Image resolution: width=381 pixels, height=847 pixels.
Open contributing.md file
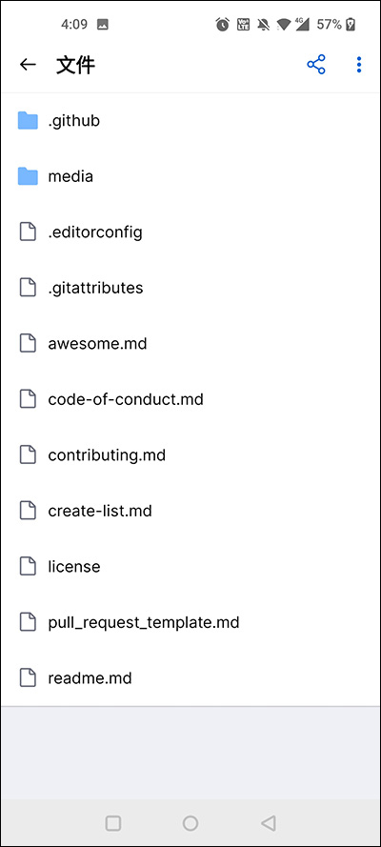click(x=190, y=455)
